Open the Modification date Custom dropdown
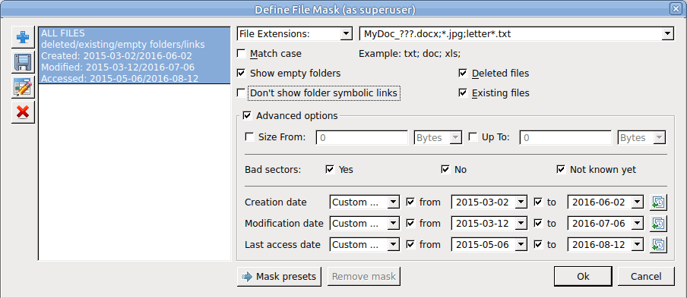This screenshot has height=298, width=687. coord(365,223)
